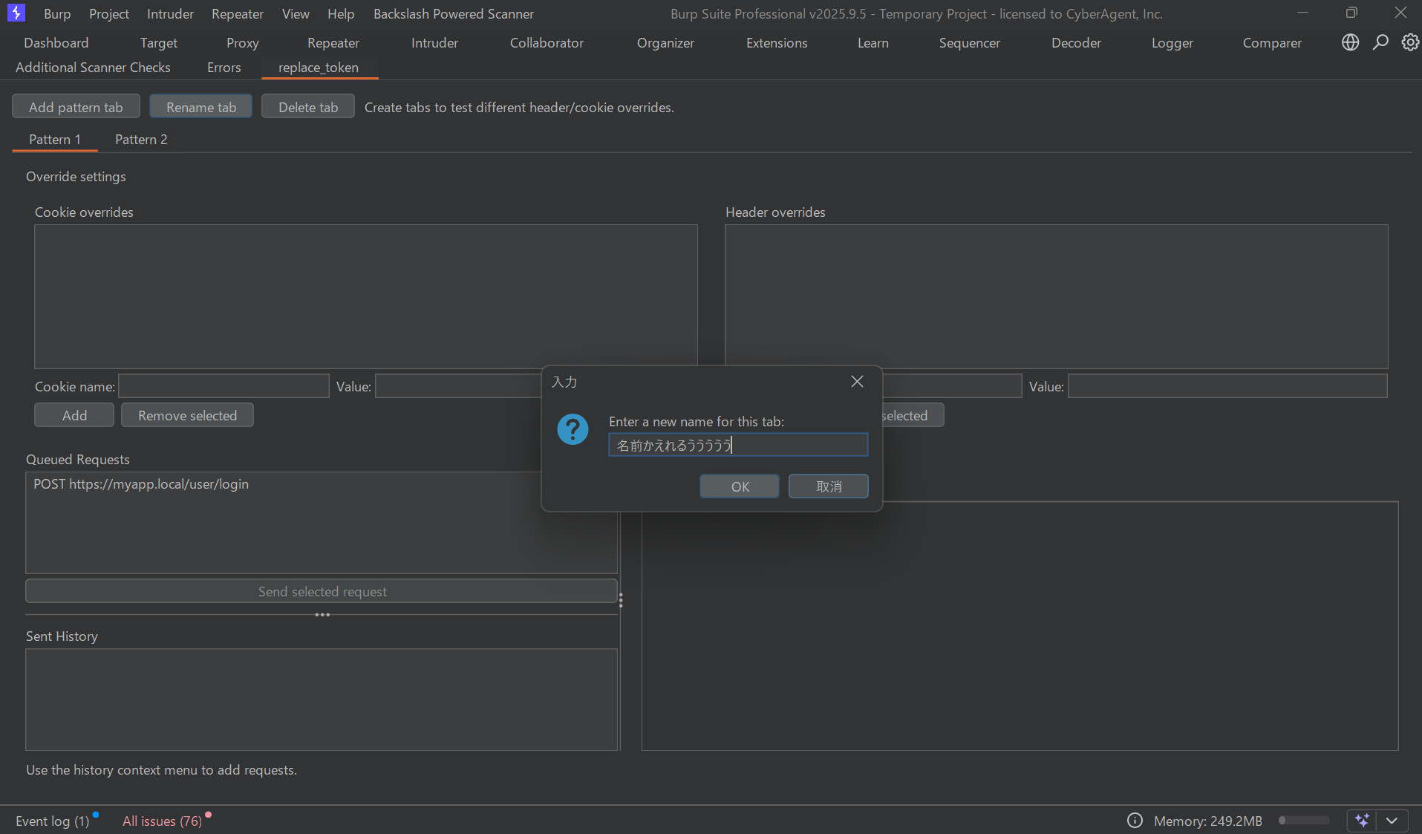Image resolution: width=1422 pixels, height=834 pixels.
Task: Click the Burp AI sparkle icon
Action: point(1362,821)
